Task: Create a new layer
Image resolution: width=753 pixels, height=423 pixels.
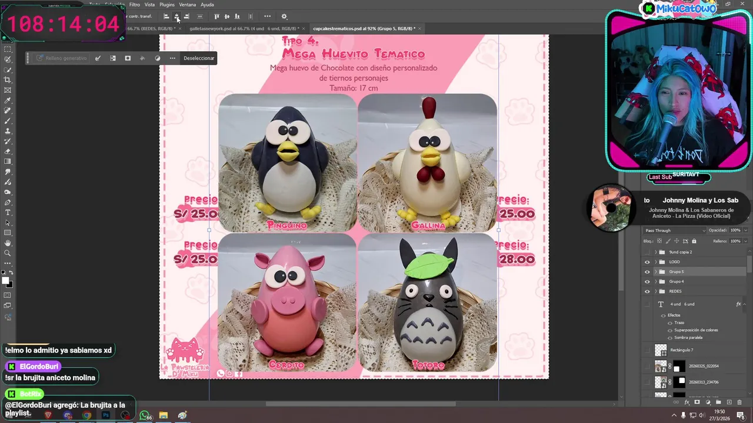Action: tap(729, 402)
